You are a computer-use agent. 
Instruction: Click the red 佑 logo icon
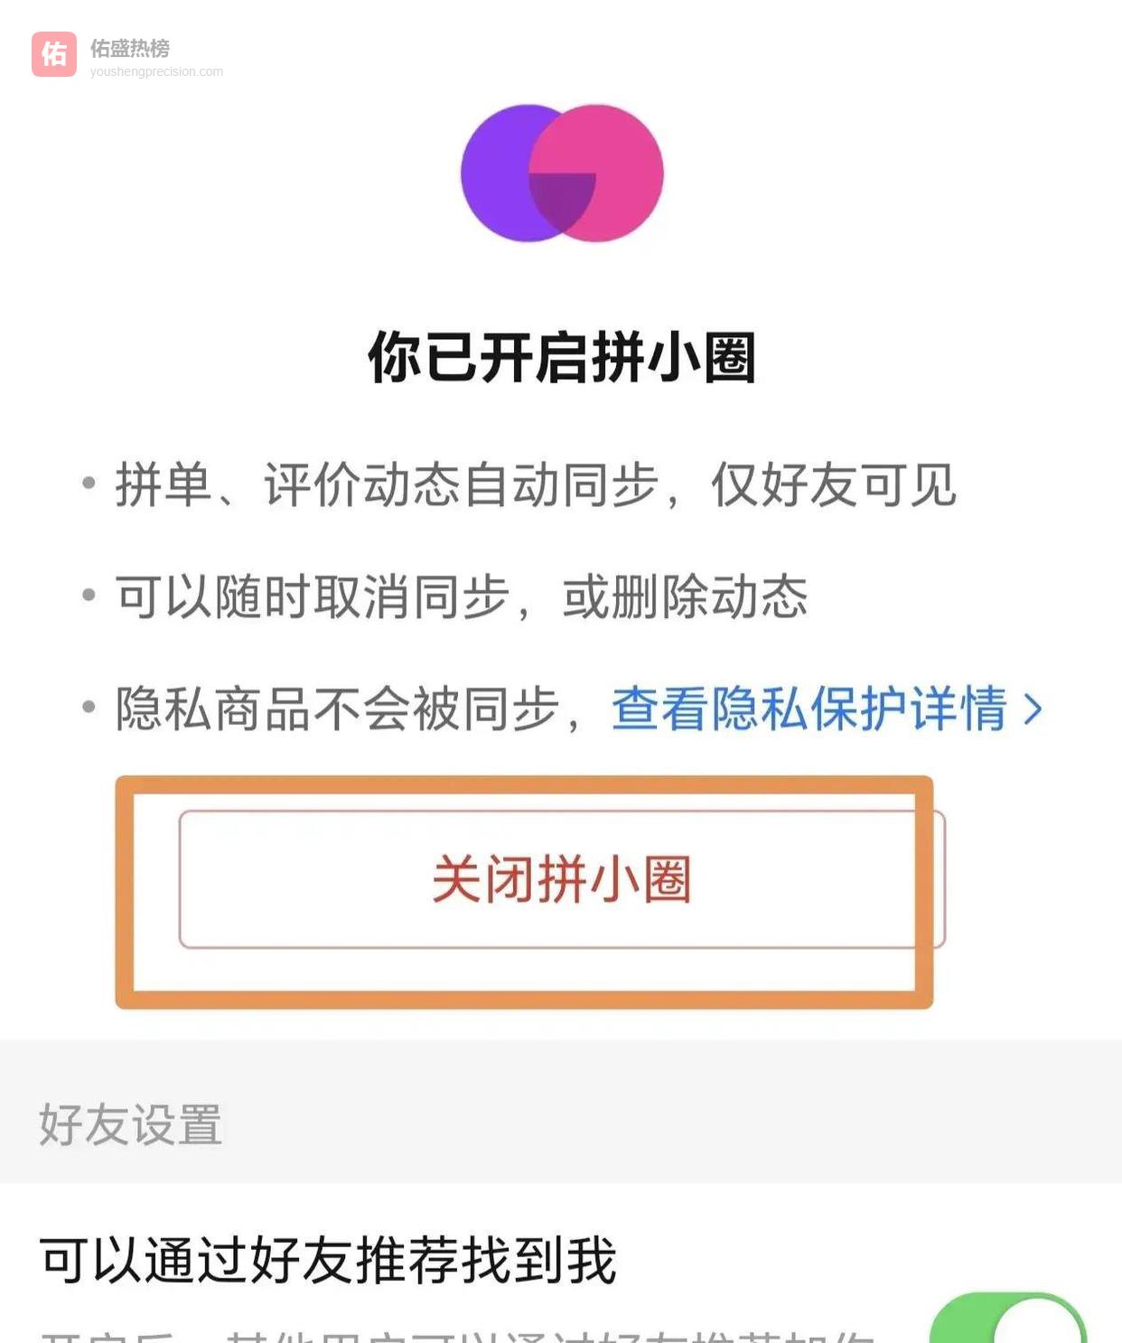(54, 54)
